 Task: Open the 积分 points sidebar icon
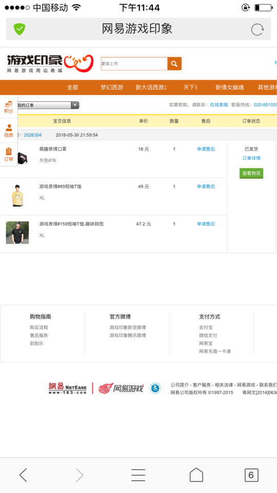click(x=9, y=107)
